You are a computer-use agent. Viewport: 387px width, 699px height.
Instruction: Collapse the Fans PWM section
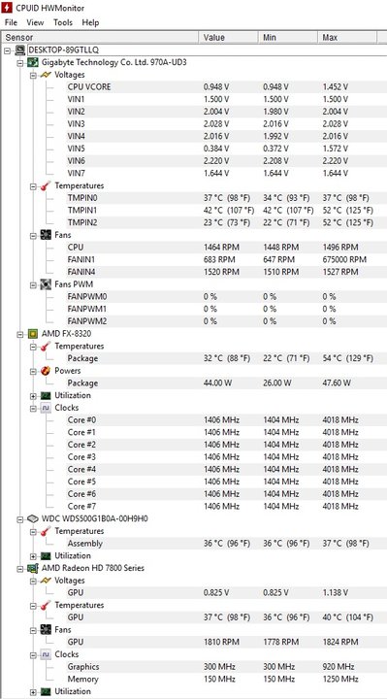[33, 284]
